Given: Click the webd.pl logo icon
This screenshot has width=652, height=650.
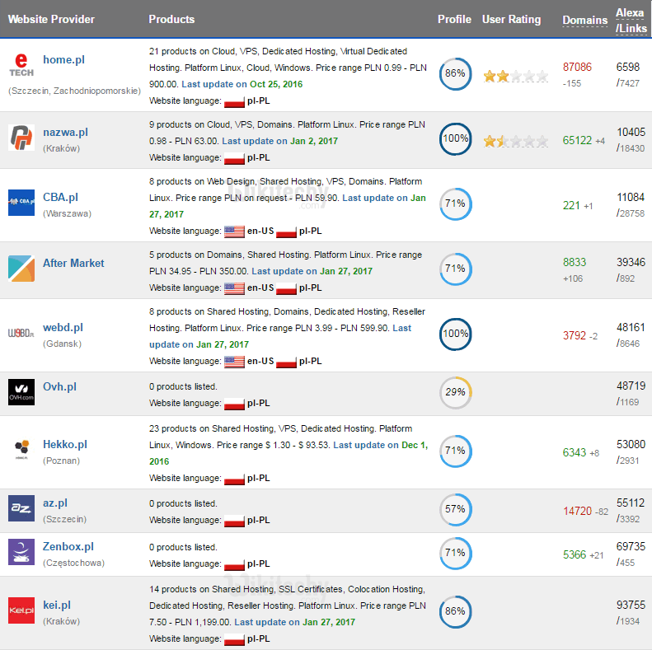Looking at the screenshot, I should tap(21, 334).
